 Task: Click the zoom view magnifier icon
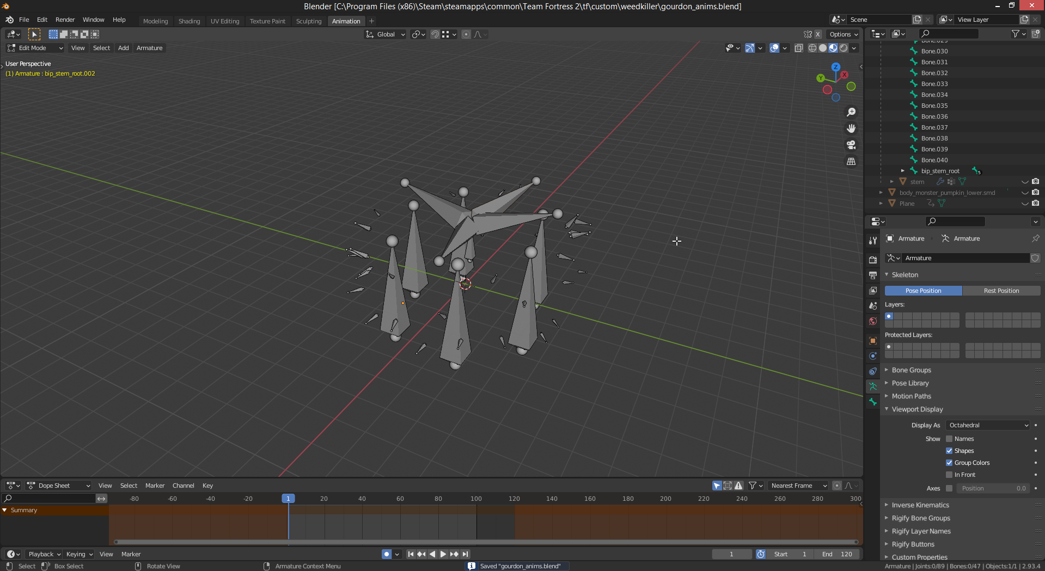pyautogui.click(x=851, y=112)
